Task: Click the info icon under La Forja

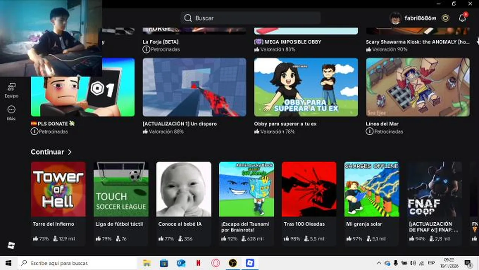Action: (x=146, y=49)
